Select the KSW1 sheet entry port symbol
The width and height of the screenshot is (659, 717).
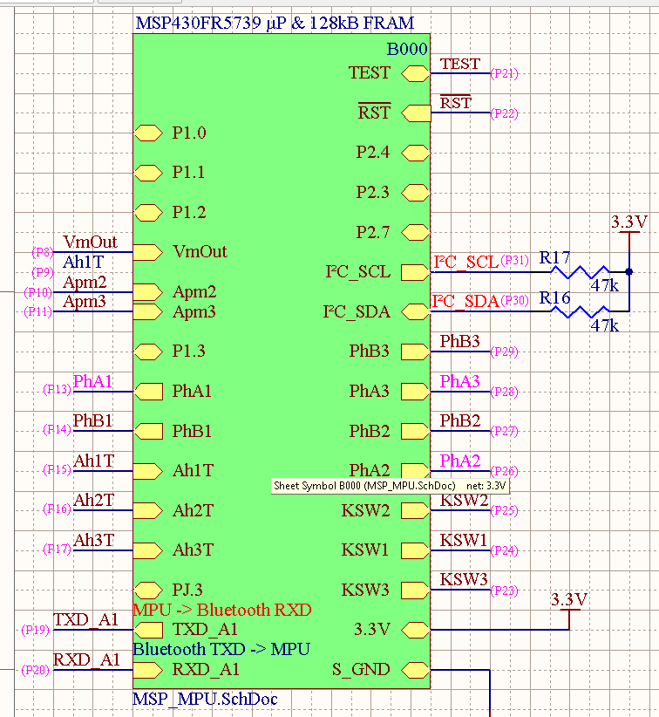click(416, 550)
